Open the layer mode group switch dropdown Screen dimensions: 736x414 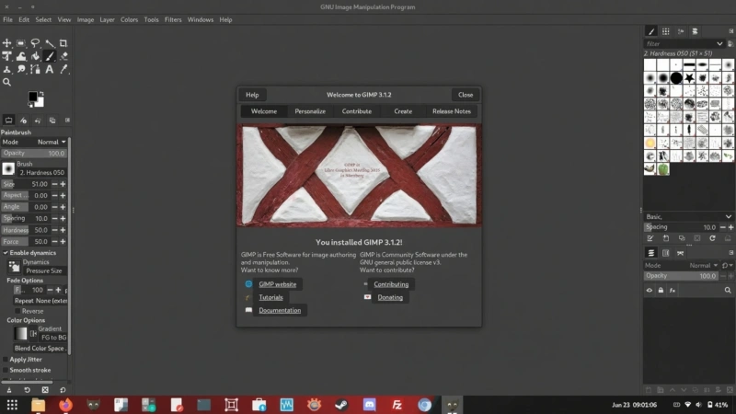[727, 266]
